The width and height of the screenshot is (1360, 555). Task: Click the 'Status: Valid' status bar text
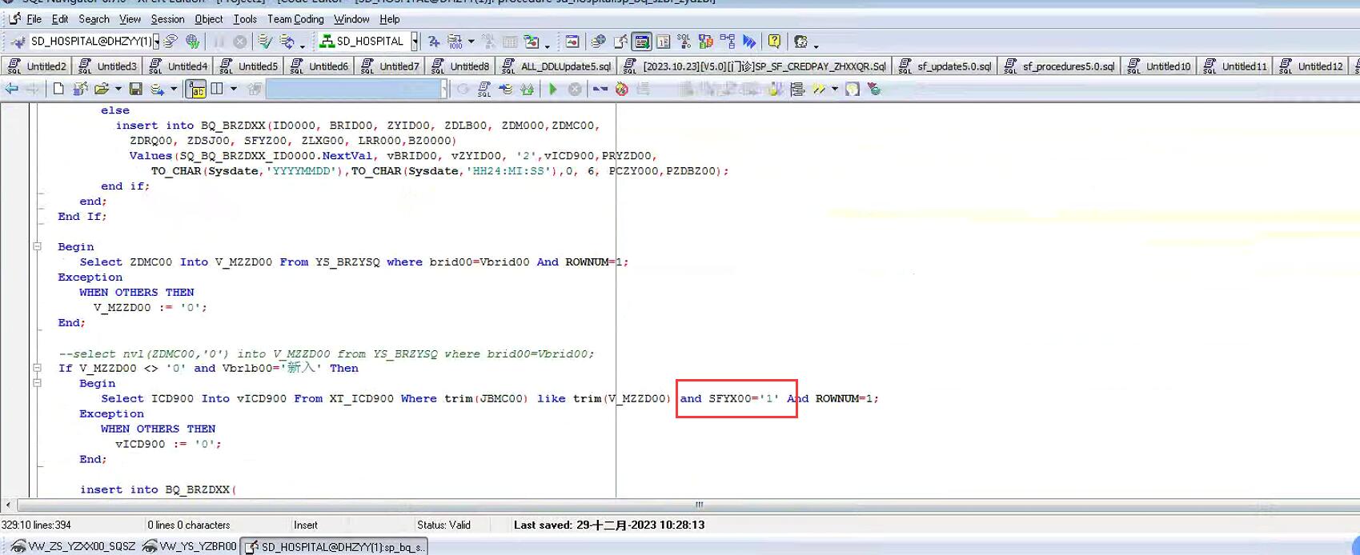pos(443,525)
